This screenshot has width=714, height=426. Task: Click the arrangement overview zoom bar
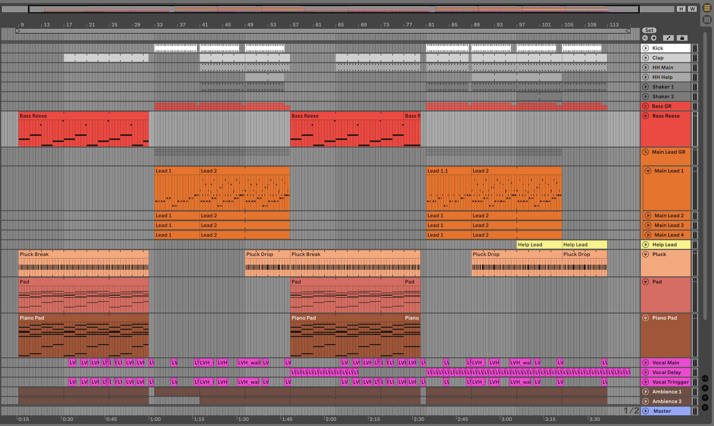333,9
